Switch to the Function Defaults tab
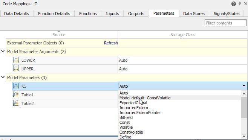This screenshot has width=248, height=140. (x=54, y=14)
